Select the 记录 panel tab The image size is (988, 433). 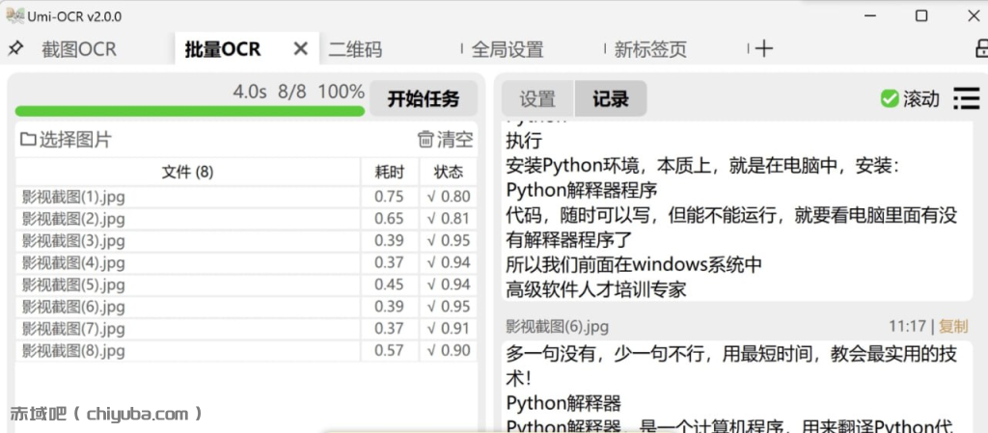[x=611, y=98]
